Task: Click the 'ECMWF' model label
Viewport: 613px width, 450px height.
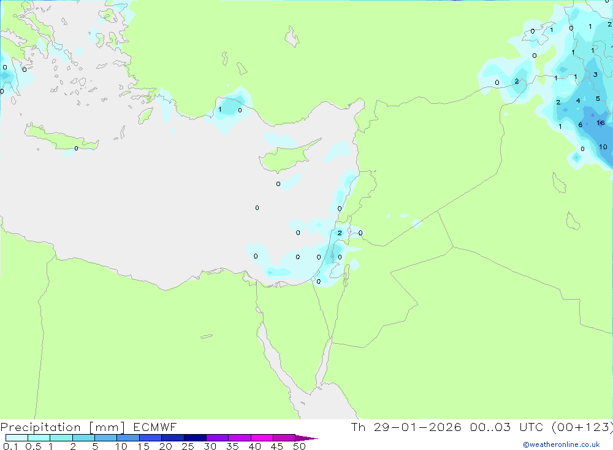Action: 155,427
